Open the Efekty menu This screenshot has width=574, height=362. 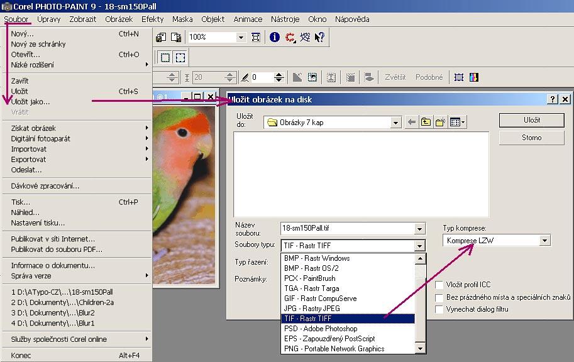152,19
